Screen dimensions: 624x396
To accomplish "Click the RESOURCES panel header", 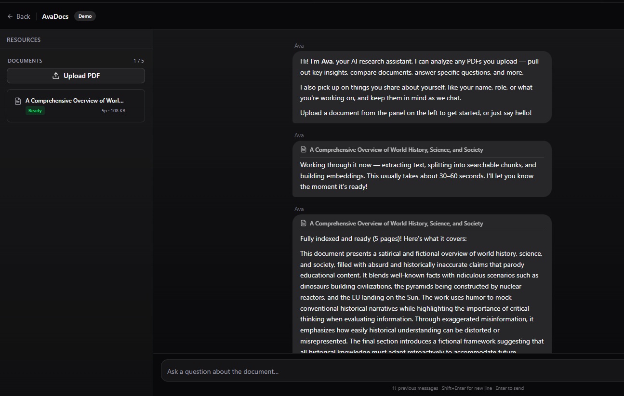I will (24, 40).
